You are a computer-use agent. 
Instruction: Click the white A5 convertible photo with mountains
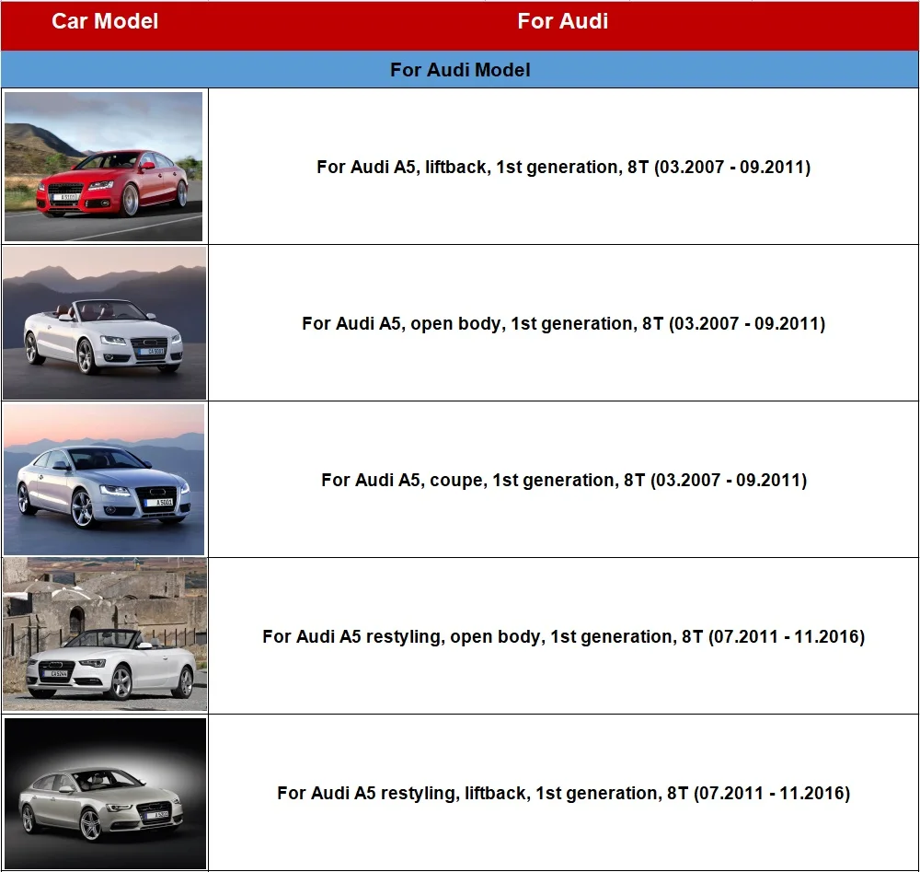click(105, 323)
